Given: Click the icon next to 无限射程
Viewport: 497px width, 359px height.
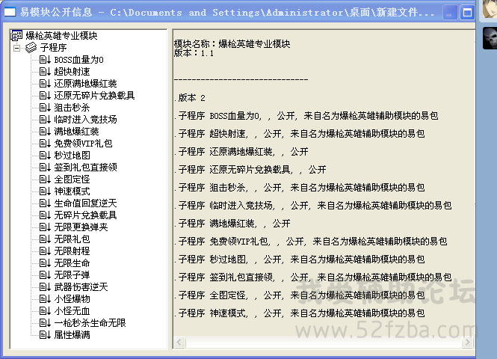Looking at the screenshot, I should click(45, 251).
